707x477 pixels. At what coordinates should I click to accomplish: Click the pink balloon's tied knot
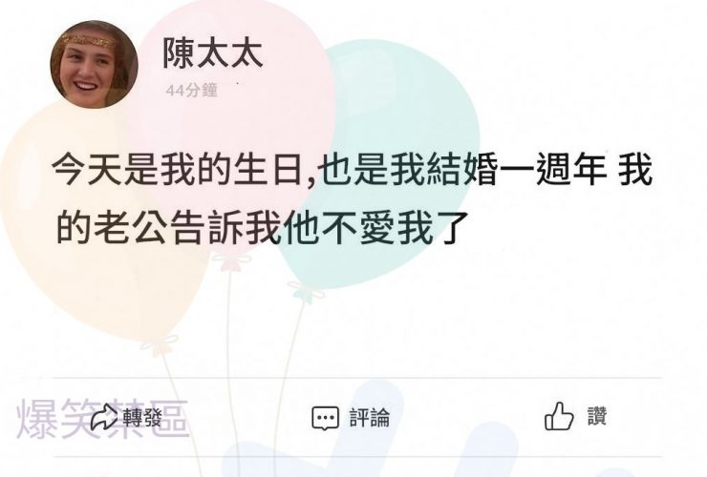click(230, 261)
